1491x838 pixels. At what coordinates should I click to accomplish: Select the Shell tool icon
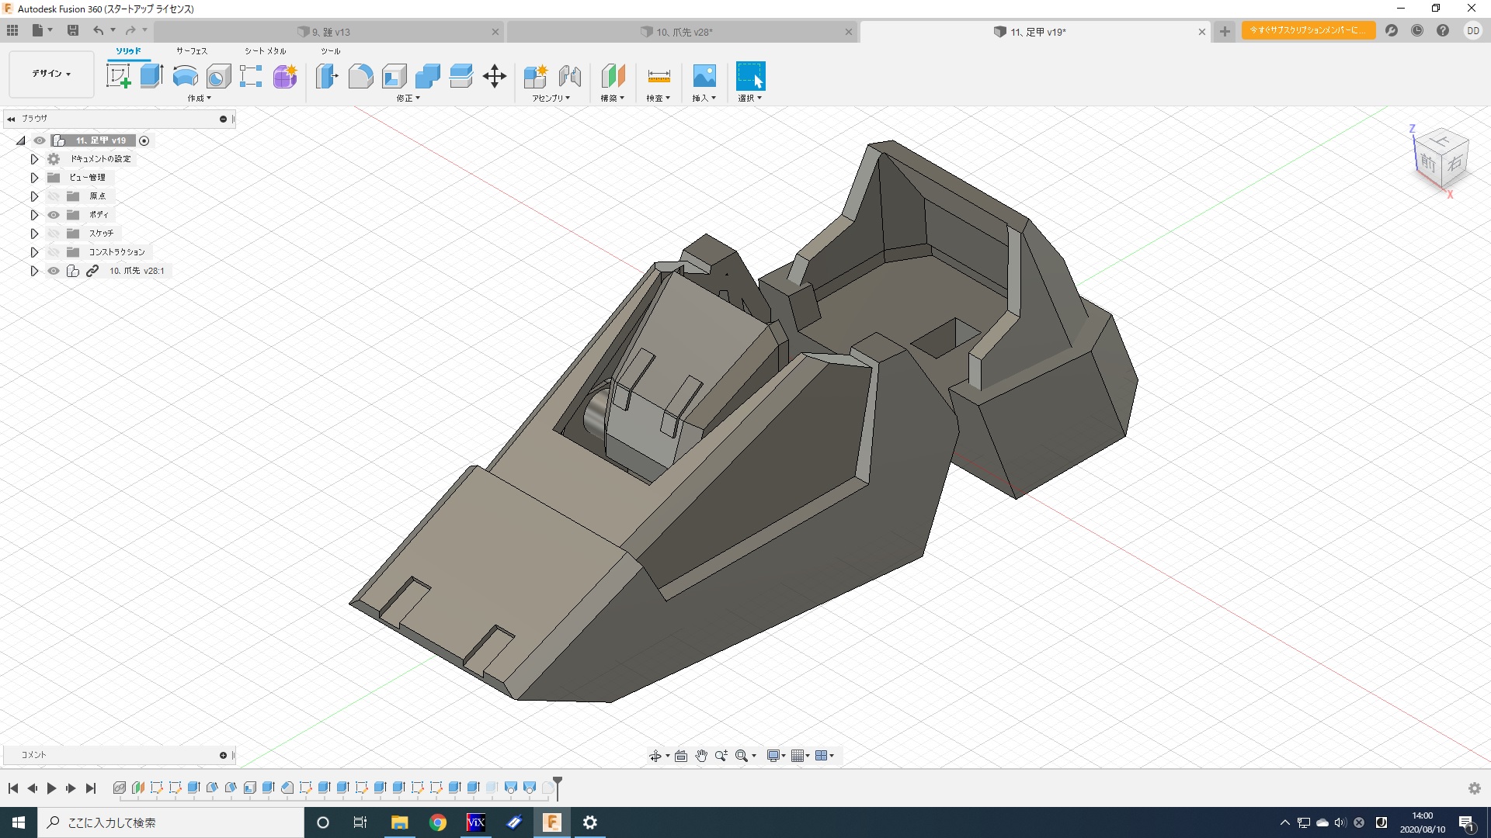point(394,76)
